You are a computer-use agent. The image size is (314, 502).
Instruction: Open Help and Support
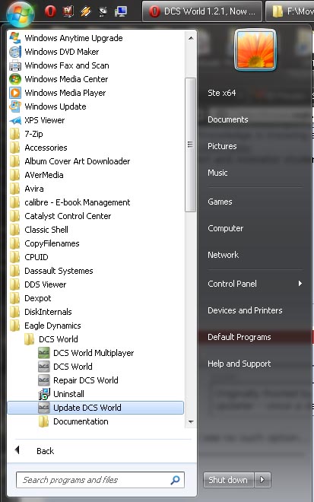point(239,364)
